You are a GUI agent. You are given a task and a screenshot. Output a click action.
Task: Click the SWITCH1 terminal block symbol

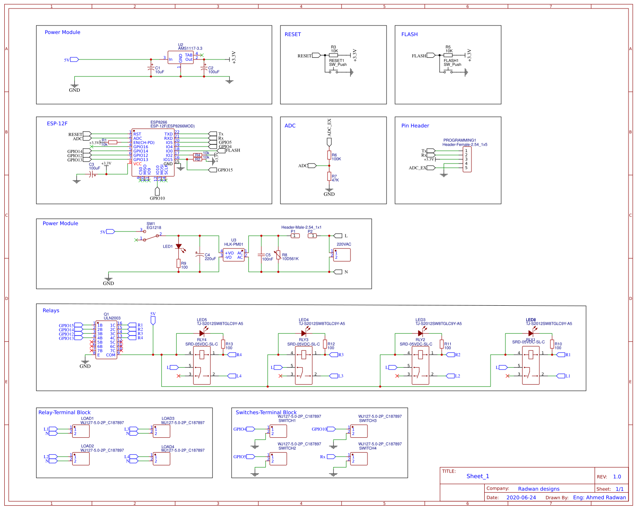(x=278, y=431)
